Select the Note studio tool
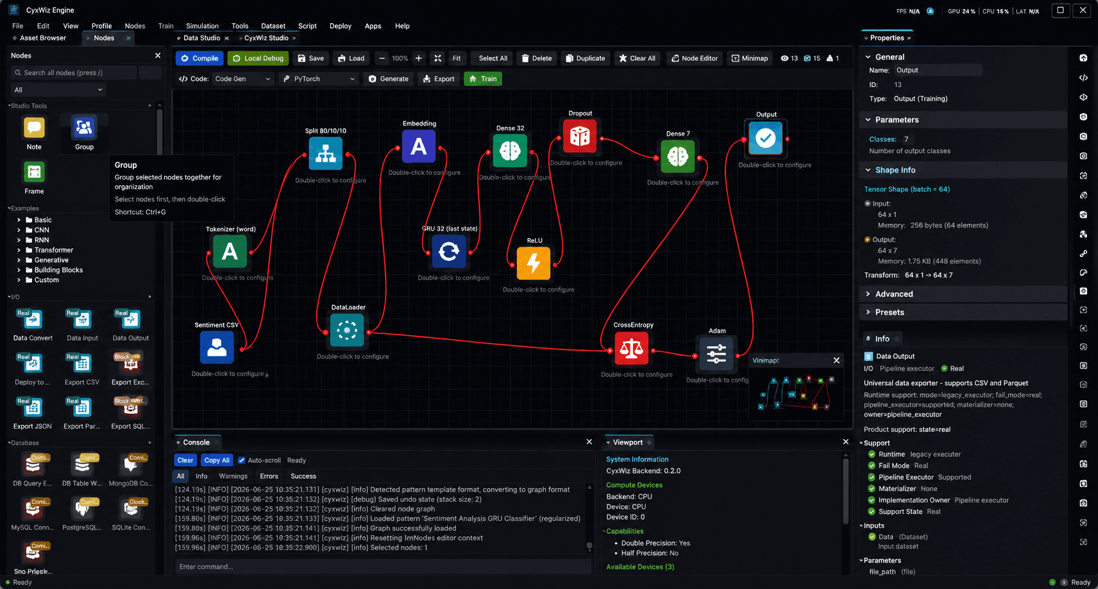The image size is (1098, 589). (x=34, y=128)
